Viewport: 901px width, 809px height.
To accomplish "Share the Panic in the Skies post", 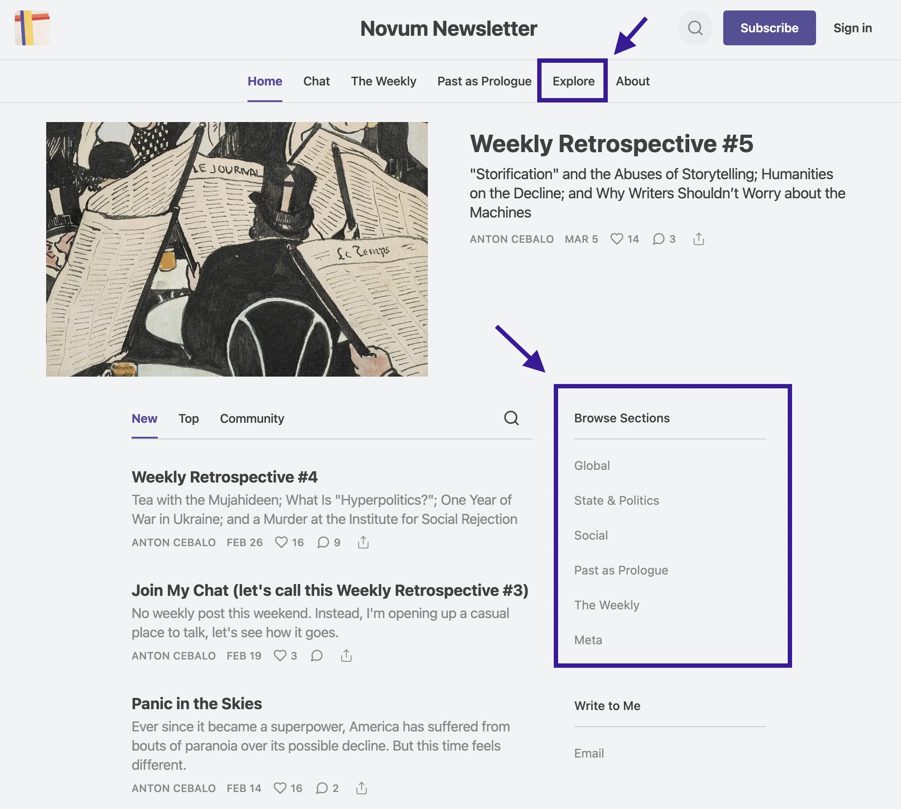I will click(x=362, y=788).
